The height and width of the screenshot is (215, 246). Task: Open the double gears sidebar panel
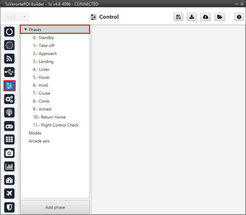click(x=9, y=99)
